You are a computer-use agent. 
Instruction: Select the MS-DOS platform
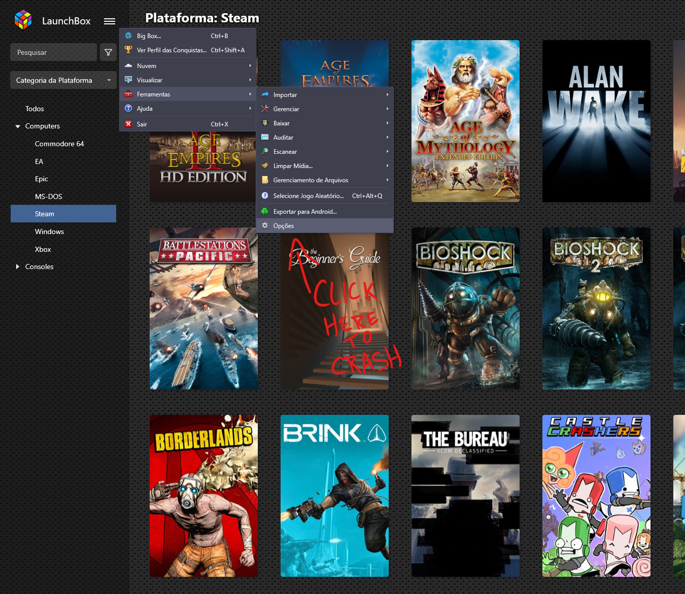click(48, 196)
